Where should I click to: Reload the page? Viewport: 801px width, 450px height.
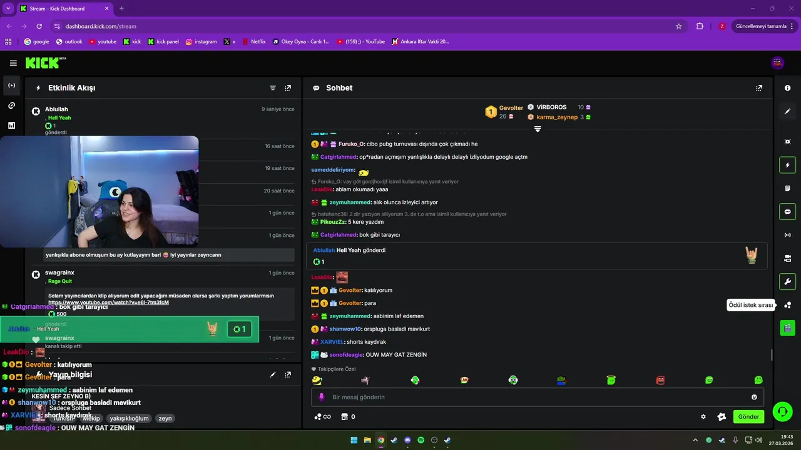pos(39,26)
